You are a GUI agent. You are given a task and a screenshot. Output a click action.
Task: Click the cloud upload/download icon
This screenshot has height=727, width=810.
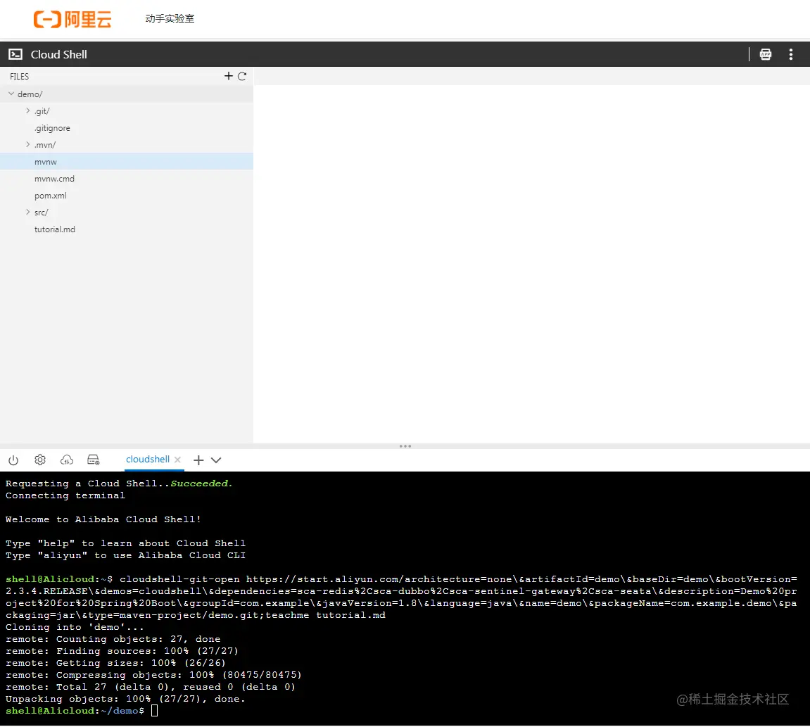click(x=67, y=460)
